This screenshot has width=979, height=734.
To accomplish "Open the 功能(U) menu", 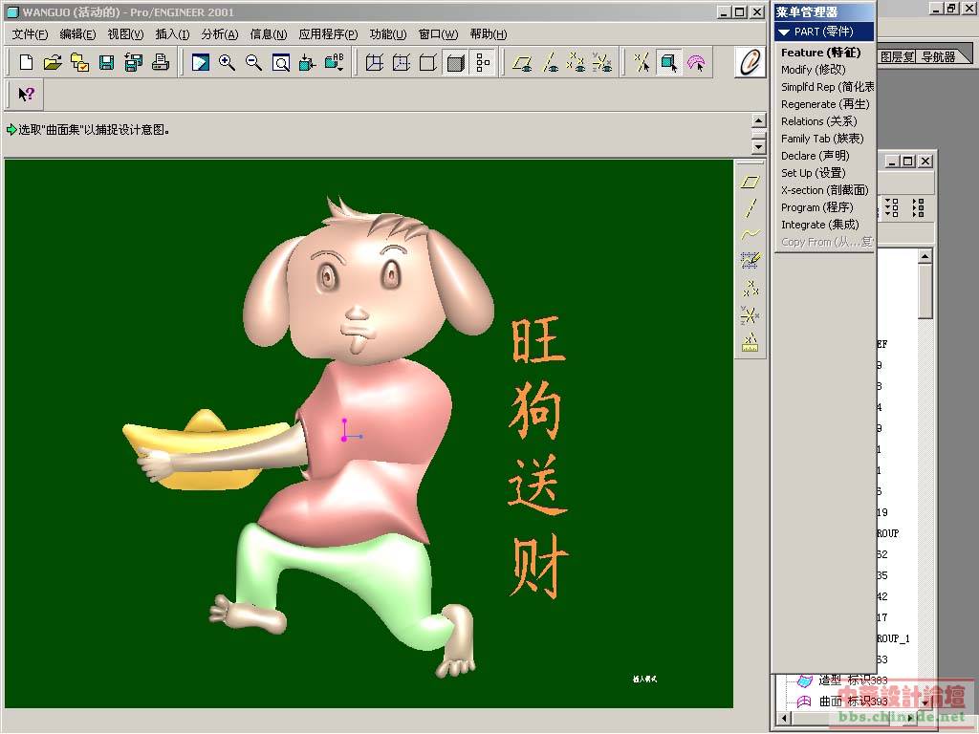I will pyautogui.click(x=388, y=34).
